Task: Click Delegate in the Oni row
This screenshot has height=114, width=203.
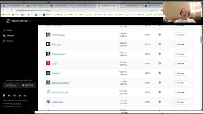Action: (x=180, y=64)
